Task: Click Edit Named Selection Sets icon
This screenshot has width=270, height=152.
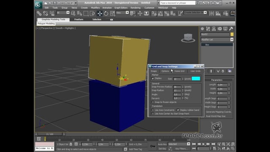Action: pyautogui.click(x=180, y=13)
